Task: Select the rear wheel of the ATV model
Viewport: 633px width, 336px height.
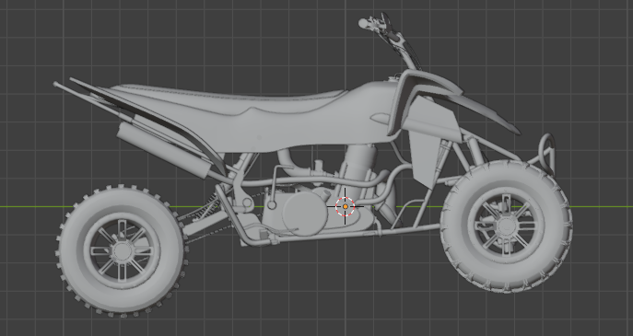Action: tap(122, 251)
